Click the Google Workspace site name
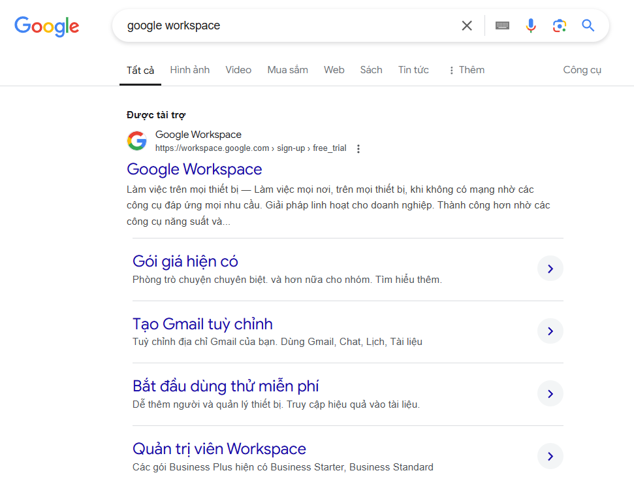Viewport: 634px width, 492px height. pos(198,135)
